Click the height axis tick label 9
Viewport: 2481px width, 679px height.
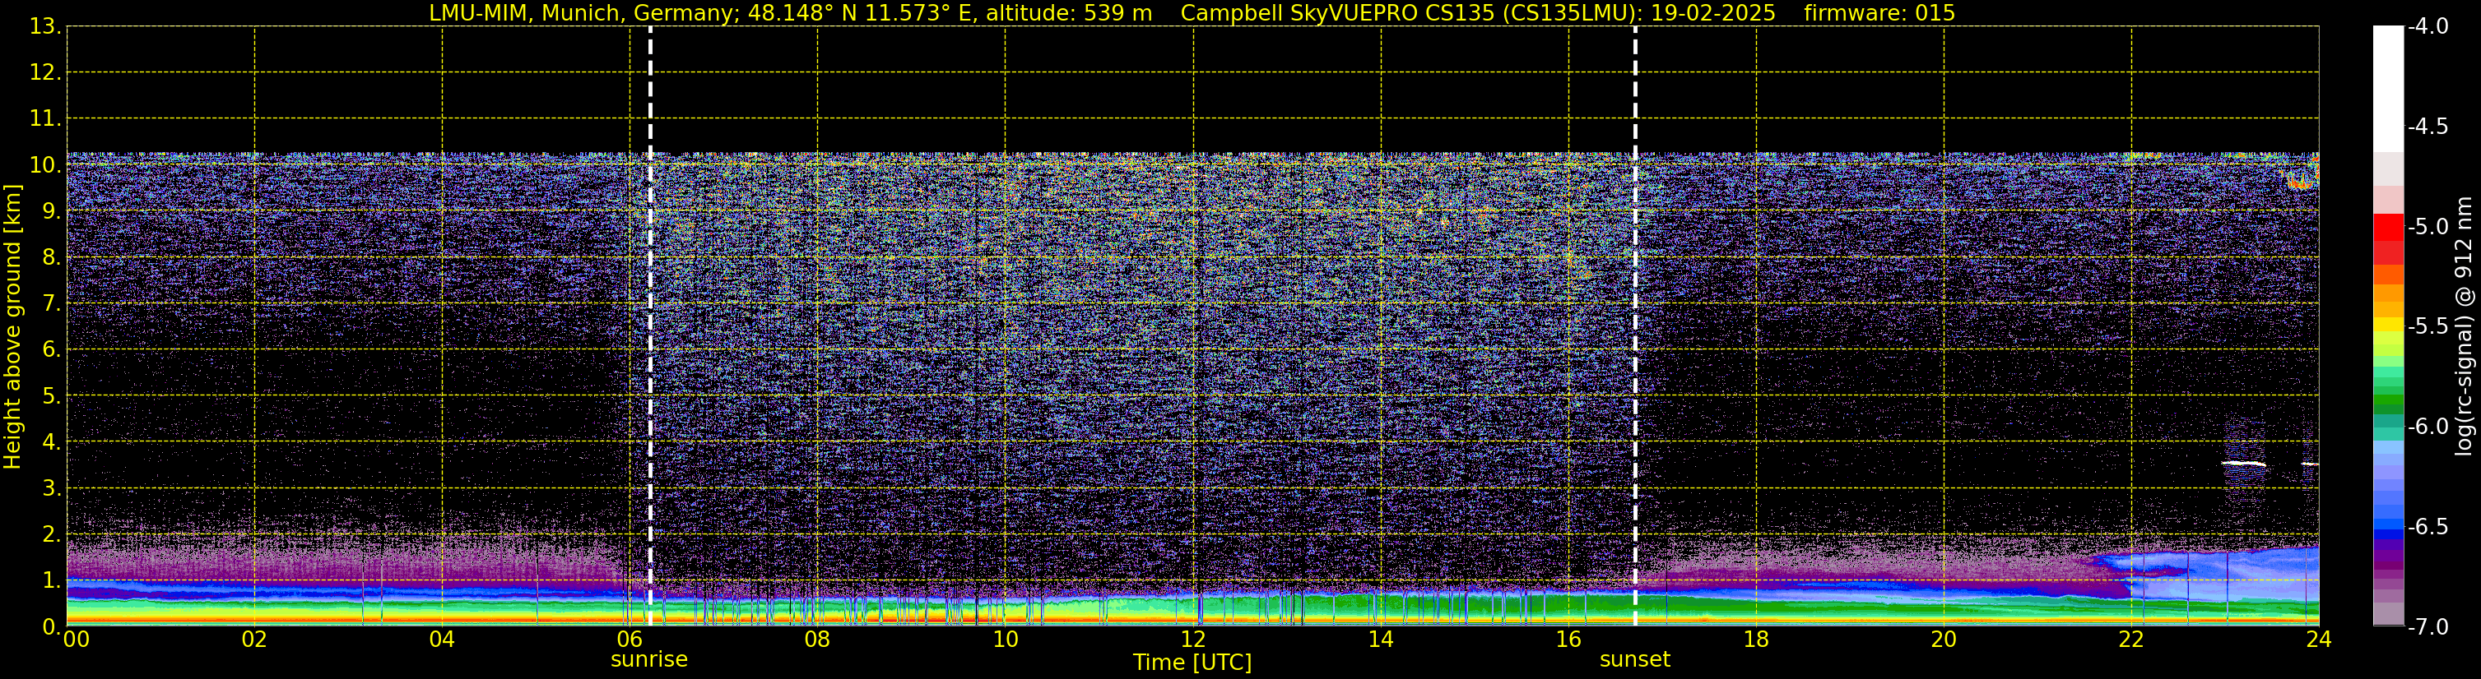[x=50, y=211]
